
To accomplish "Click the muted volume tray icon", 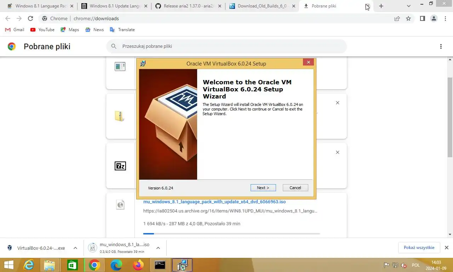I will coord(404,265).
